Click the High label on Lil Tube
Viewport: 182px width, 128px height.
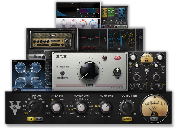[x=68, y=67]
